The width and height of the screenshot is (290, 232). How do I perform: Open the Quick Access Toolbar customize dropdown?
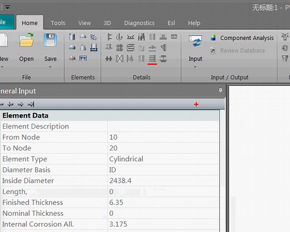coord(7,8)
